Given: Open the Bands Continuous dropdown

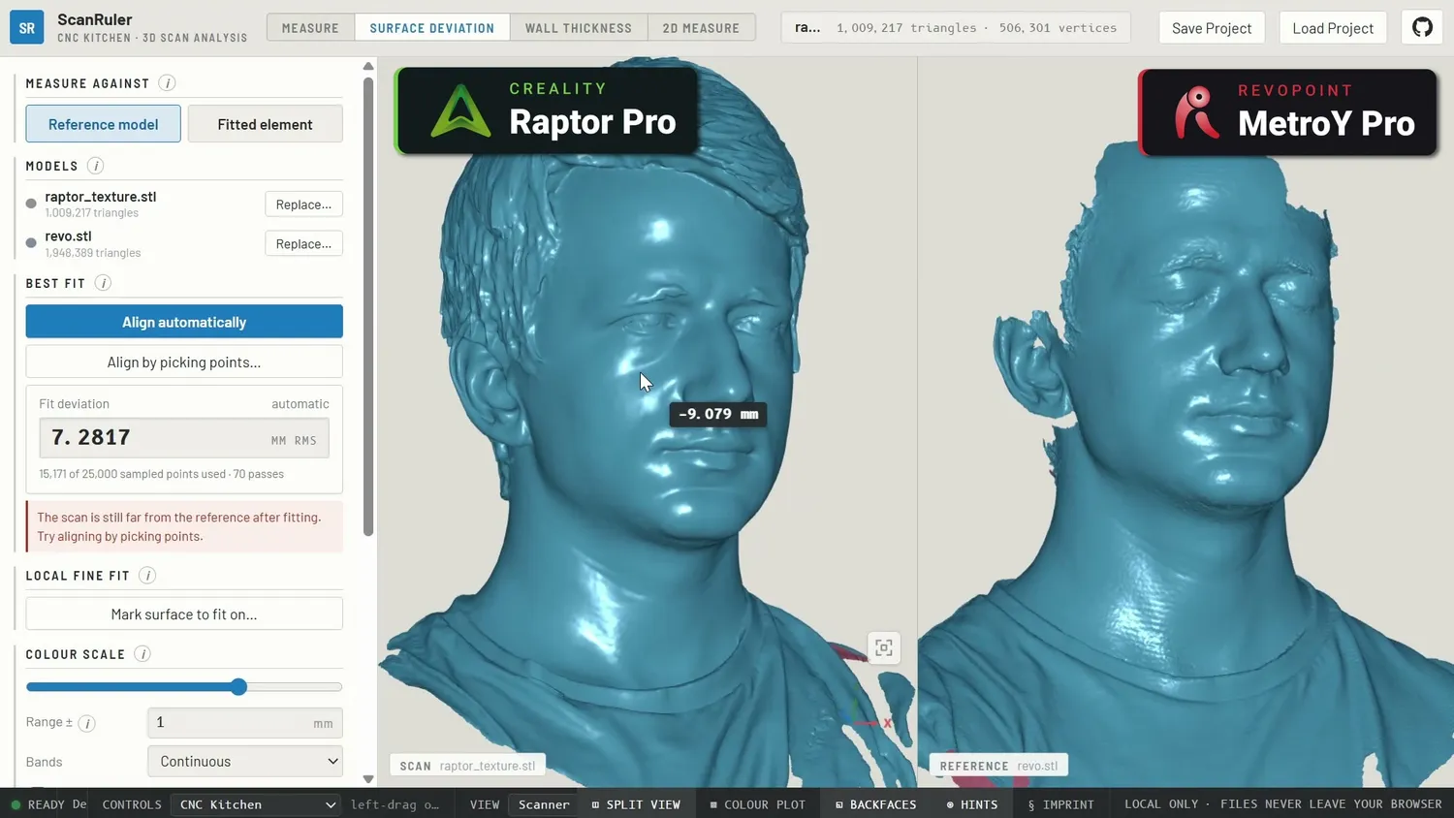Looking at the screenshot, I should pyautogui.click(x=245, y=762).
